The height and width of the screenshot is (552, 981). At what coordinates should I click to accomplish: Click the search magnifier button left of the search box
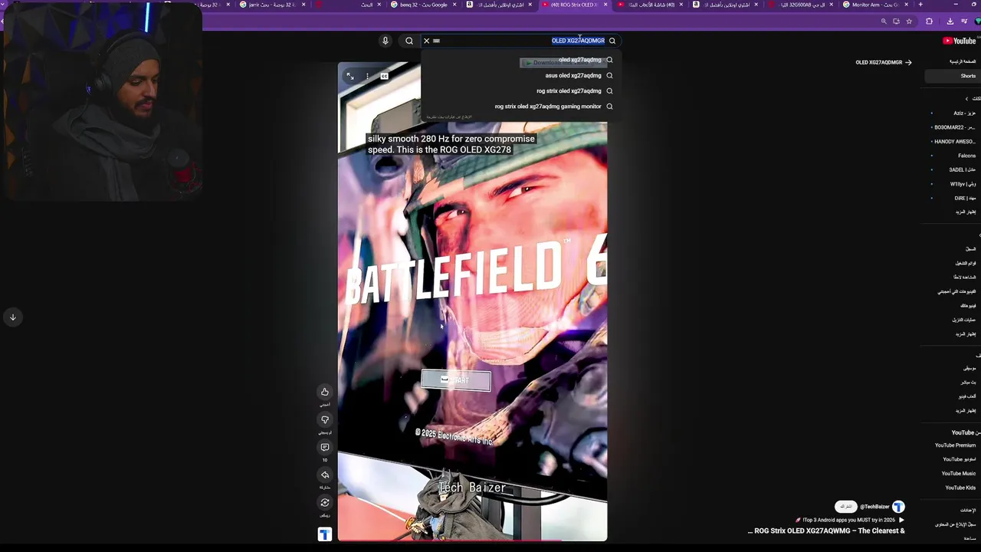[409, 41]
